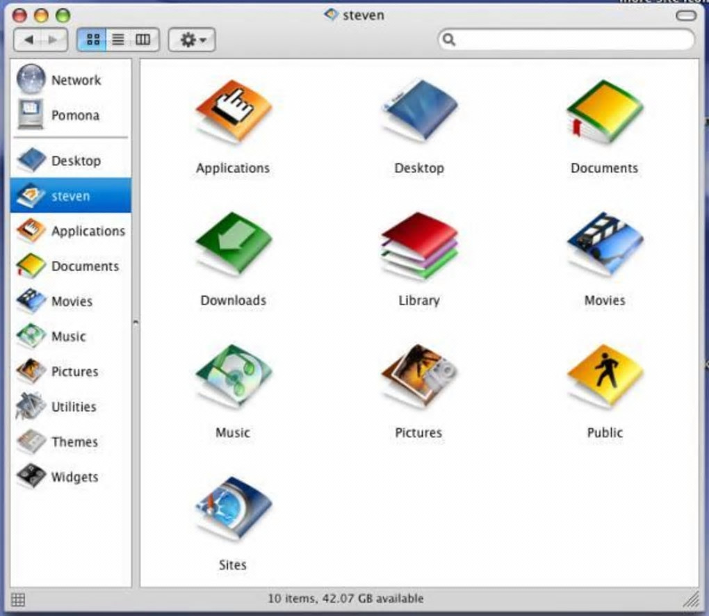The image size is (709, 616).
Task: Open the Movies folder in main pane
Action: click(605, 244)
